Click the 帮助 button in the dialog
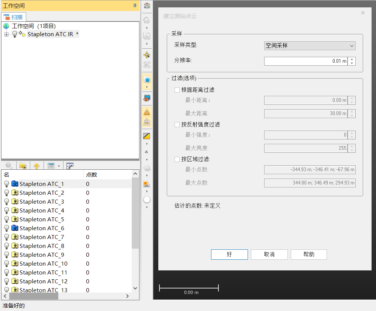This screenshot has width=376, height=311. [308, 254]
